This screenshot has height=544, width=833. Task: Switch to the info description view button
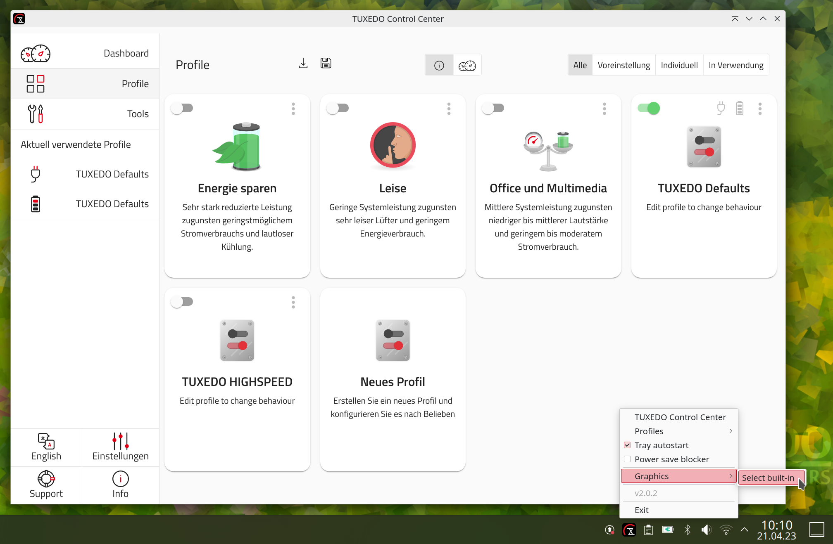coord(439,65)
